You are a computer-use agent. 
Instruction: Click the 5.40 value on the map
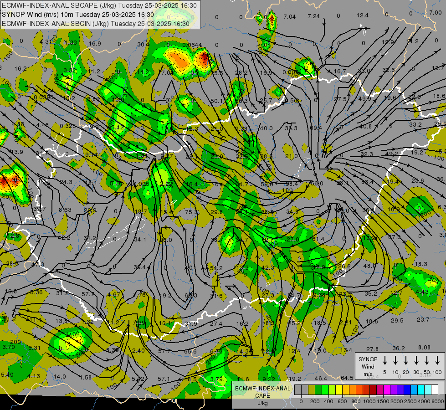[x=7, y=375]
